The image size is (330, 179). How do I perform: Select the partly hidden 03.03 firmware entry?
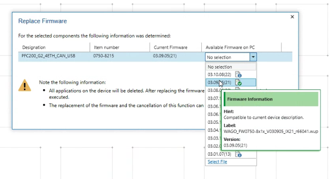pos(214,138)
